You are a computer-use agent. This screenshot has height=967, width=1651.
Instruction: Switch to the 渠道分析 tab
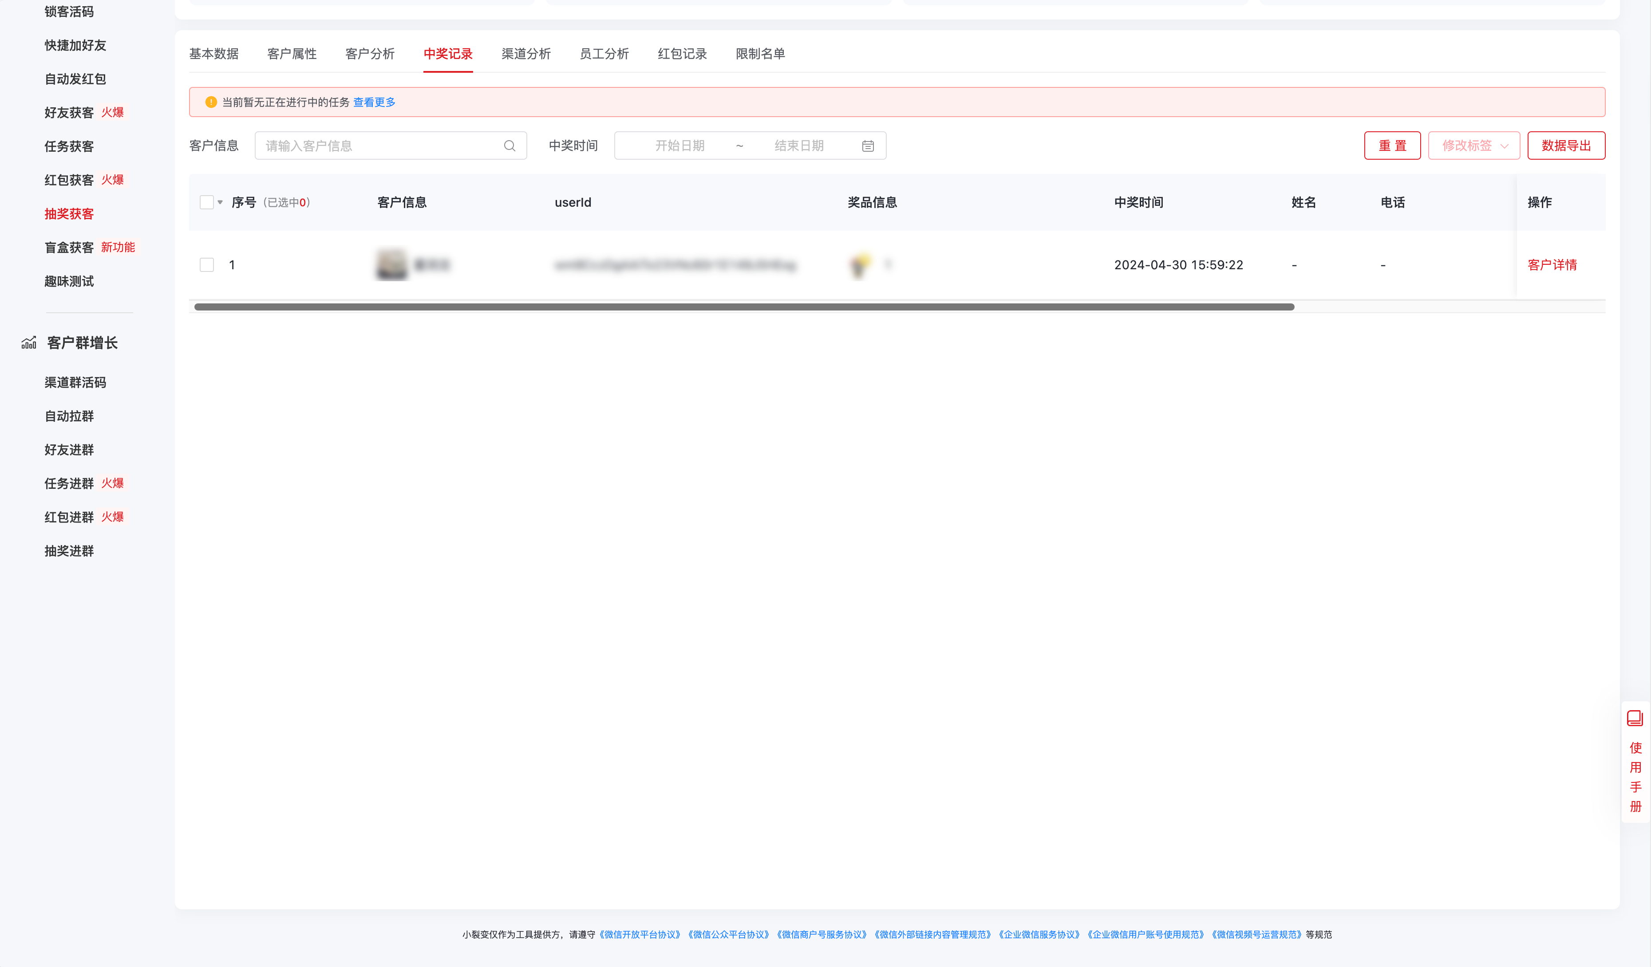526,54
